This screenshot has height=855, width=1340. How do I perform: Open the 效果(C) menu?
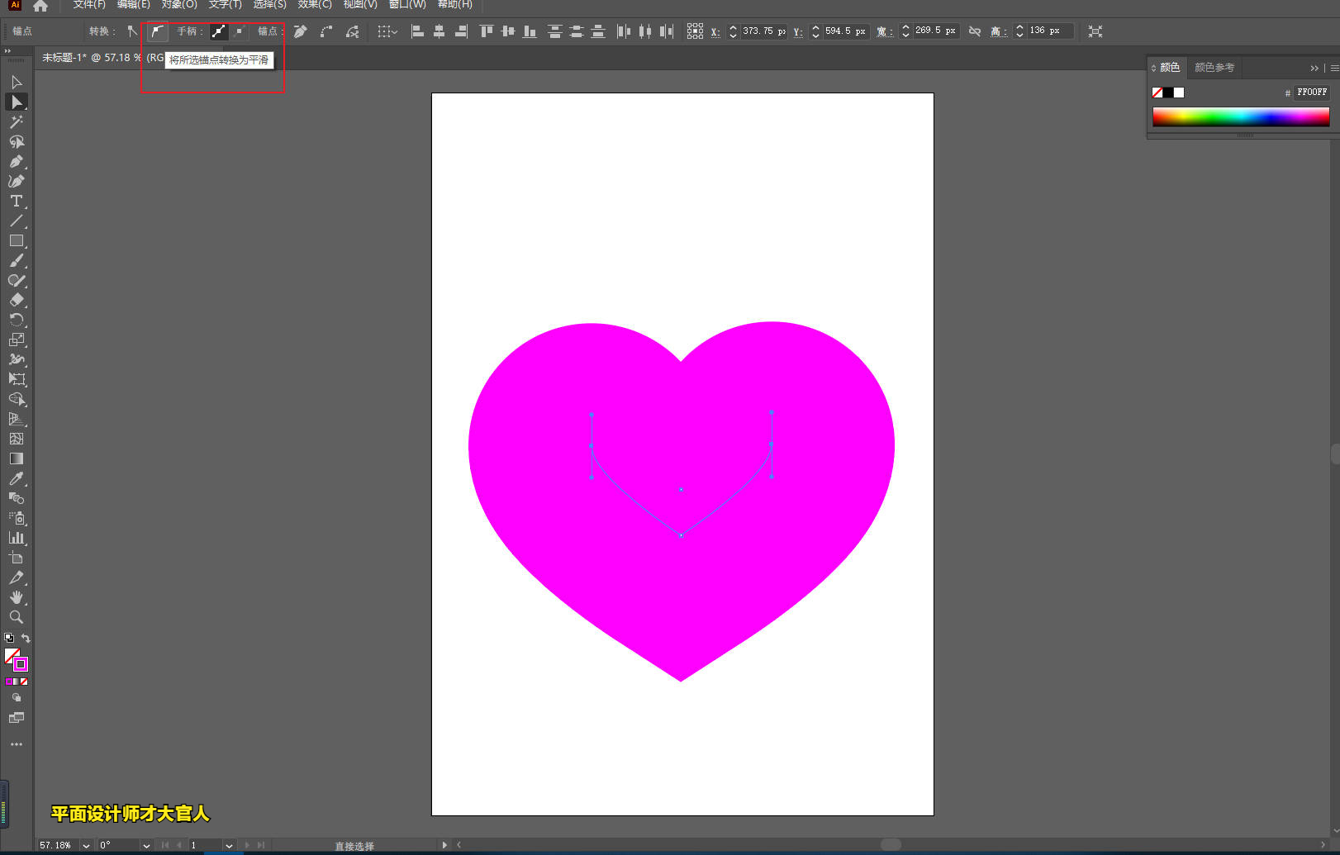pyautogui.click(x=314, y=5)
